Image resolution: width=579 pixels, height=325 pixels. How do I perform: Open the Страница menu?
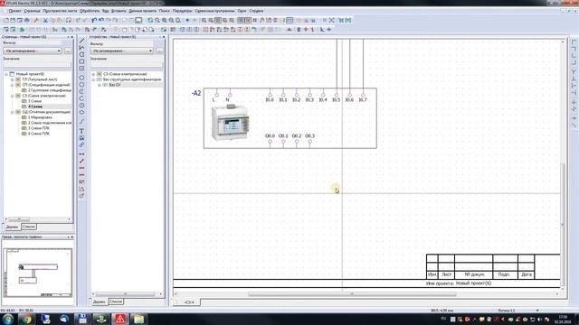click(x=33, y=11)
